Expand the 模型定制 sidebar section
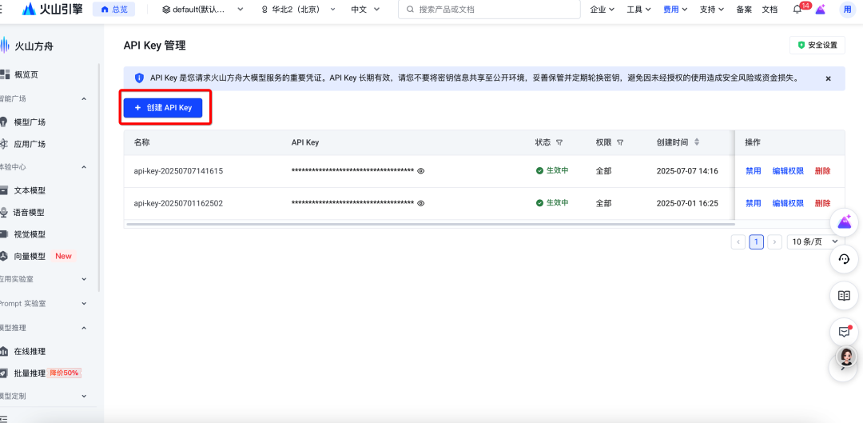The image size is (863, 423). tap(84, 396)
